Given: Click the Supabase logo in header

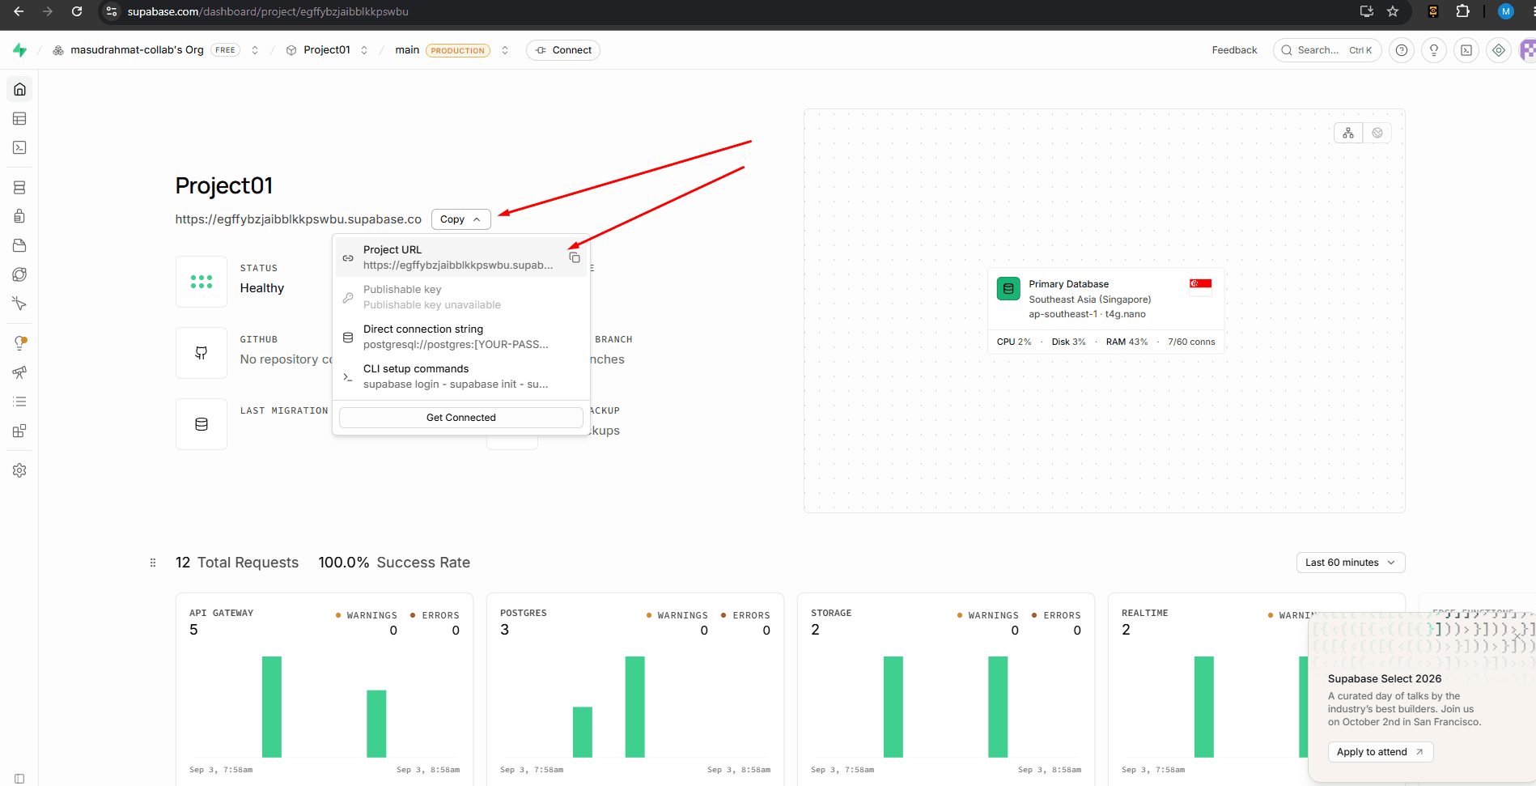Looking at the screenshot, I should [19, 50].
